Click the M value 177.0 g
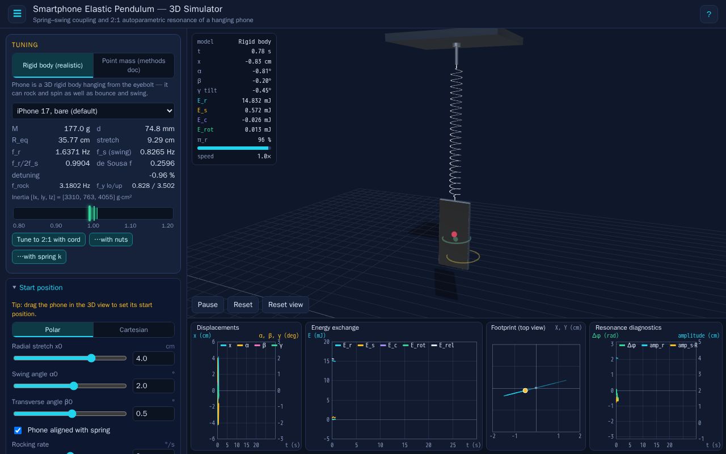This screenshot has height=454, width=726. pyautogui.click(x=77, y=129)
